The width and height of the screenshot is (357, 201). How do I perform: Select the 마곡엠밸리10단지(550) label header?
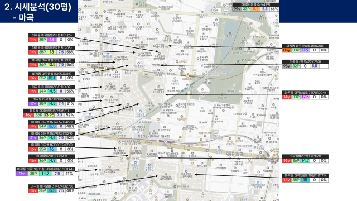pos(52,145)
